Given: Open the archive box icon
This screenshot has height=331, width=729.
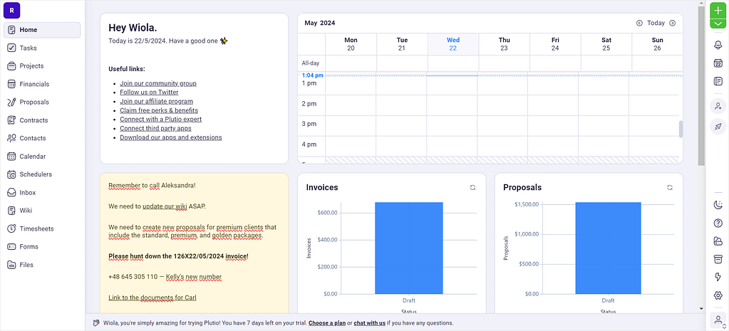Looking at the screenshot, I should click(718, 259).
